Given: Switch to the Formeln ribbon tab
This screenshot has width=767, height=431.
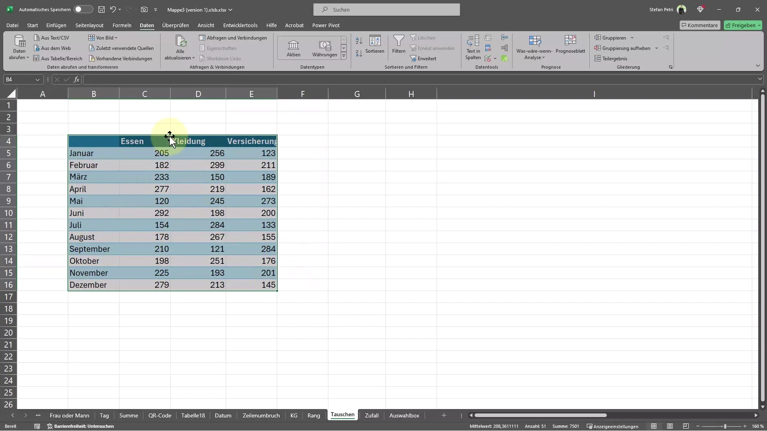Looking at the screenshot, I should [x=122, y=25].
